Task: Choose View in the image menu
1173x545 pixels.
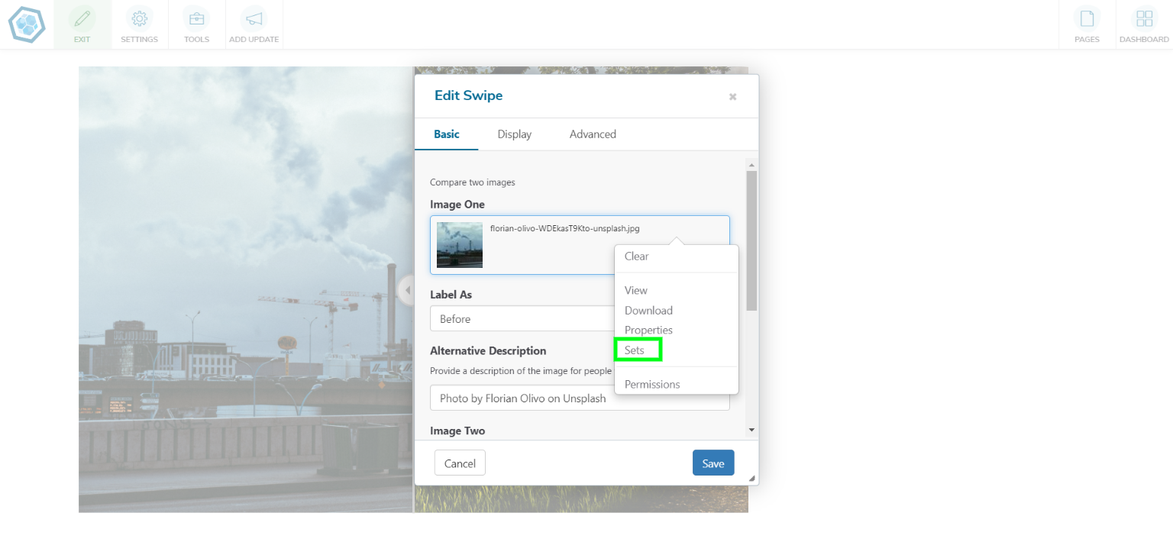Action: (x=636, y=290)
